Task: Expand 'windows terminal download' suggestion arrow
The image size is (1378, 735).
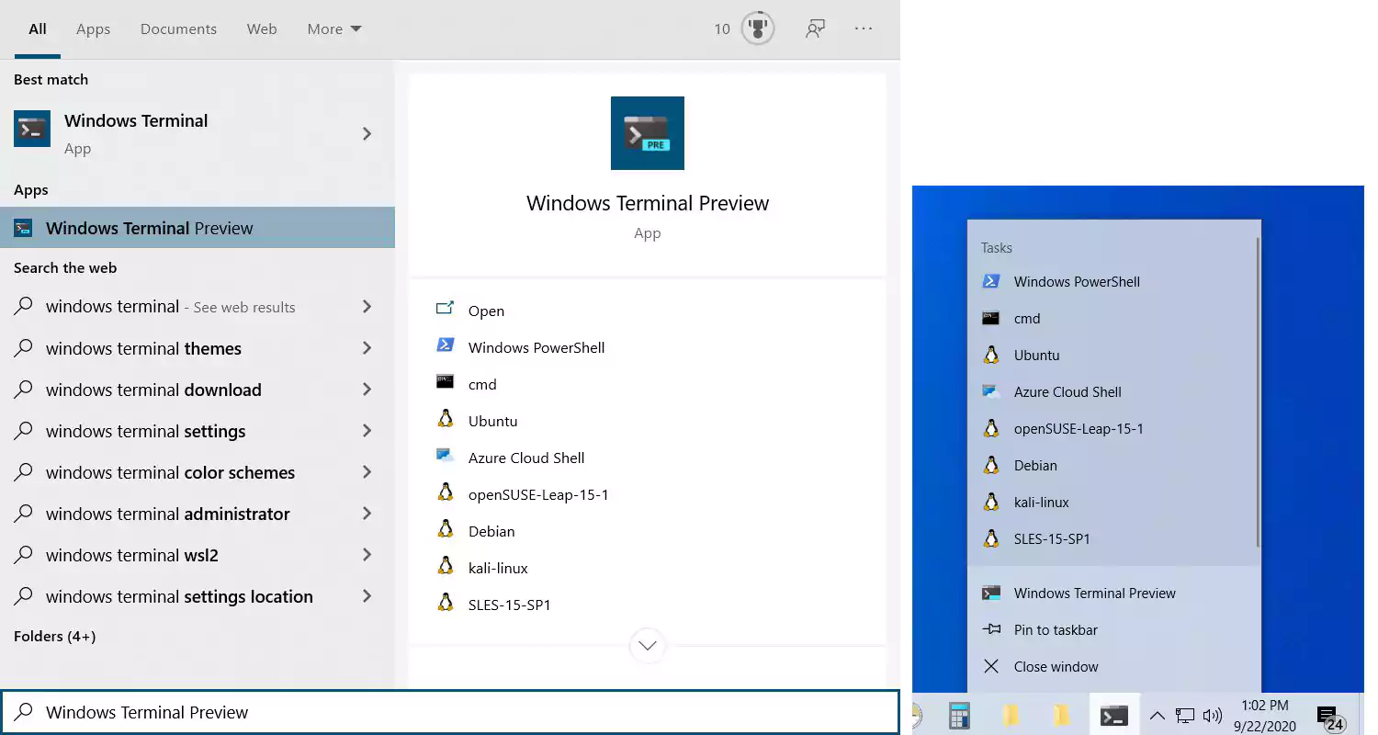Action: pos(367,390)
